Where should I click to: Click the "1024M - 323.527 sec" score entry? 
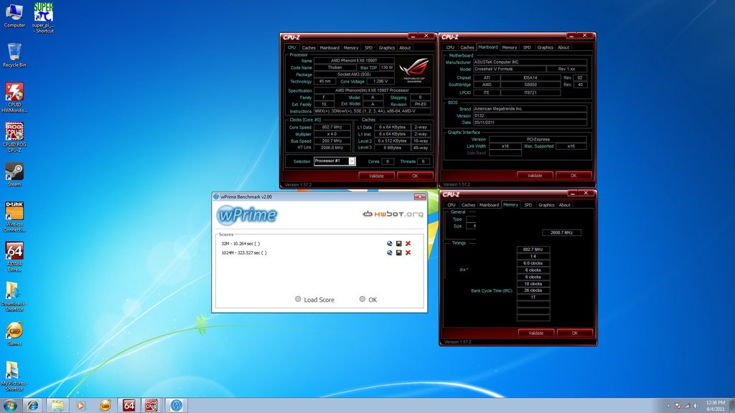click(244, 253)
